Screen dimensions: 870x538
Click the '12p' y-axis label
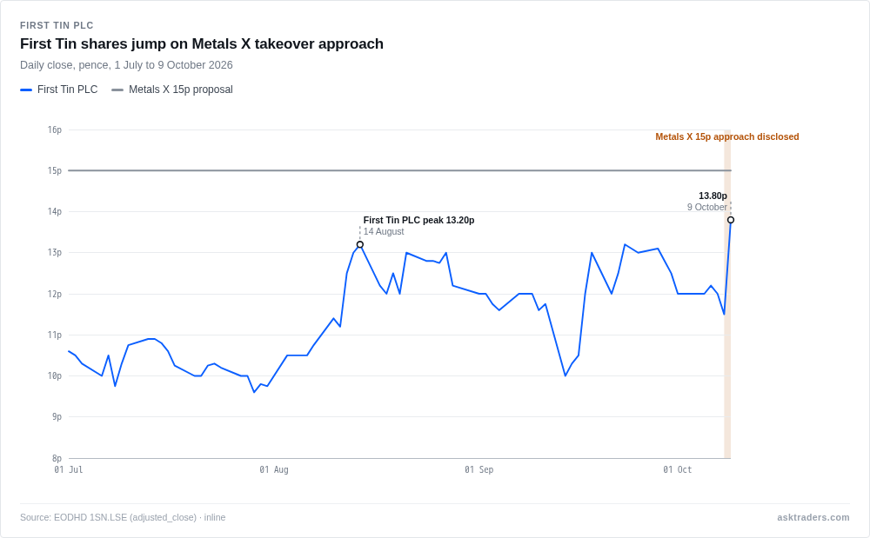pyautogui.click(x=54, y=295)
